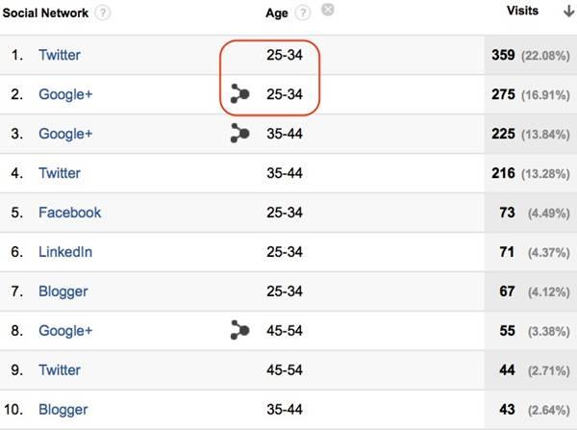Open the Google+ link in row 3
Image resolution: width=577 pixels, height=430 pixels.
coord(65,135)
